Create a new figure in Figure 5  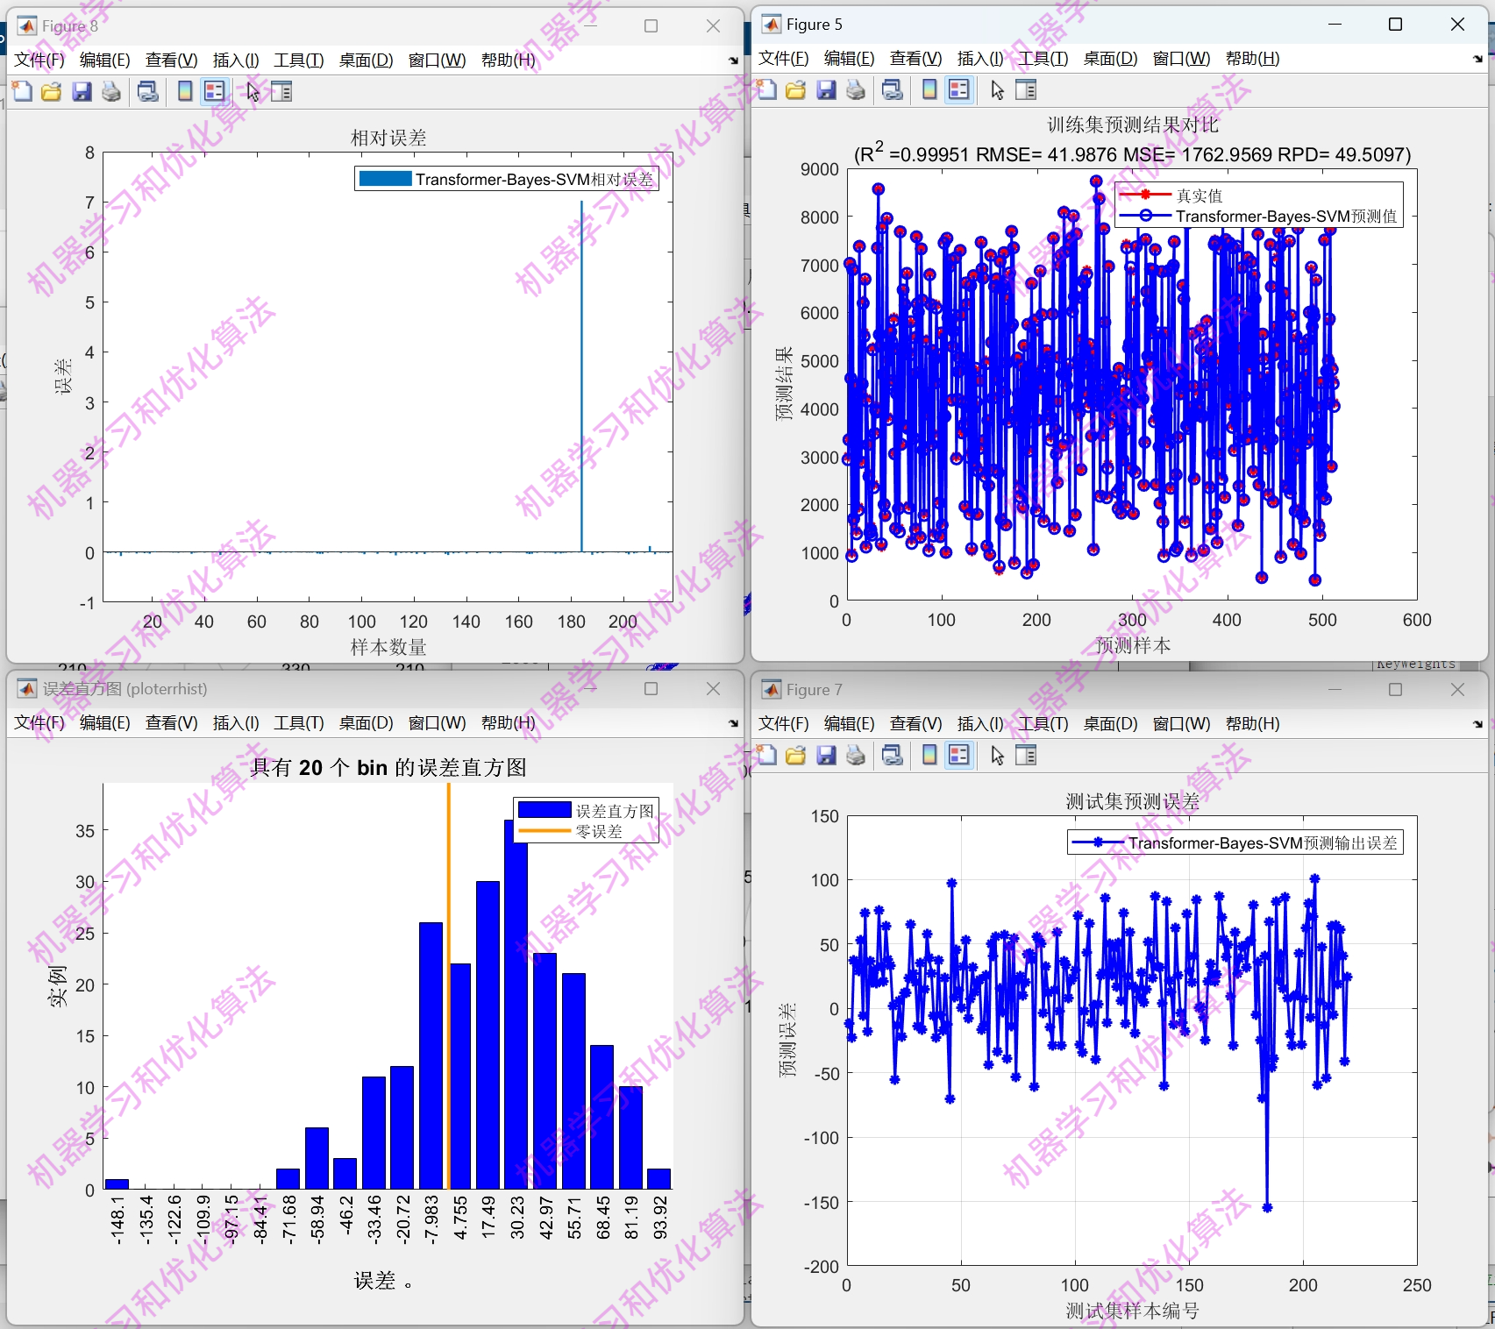coord(765,89)
